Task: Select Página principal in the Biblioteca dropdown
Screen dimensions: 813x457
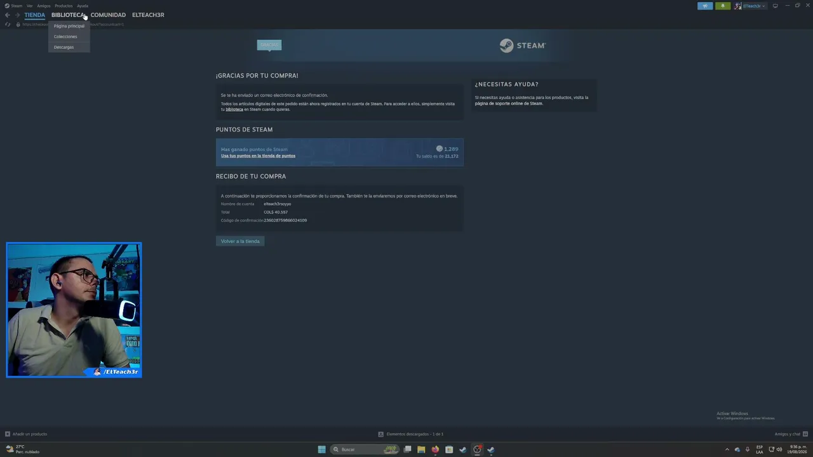Action: [x=69, y=26]
